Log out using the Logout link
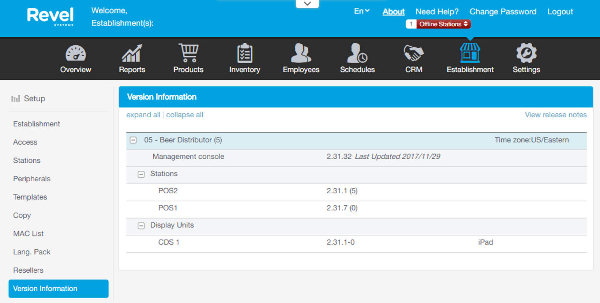 click(560, 12)
